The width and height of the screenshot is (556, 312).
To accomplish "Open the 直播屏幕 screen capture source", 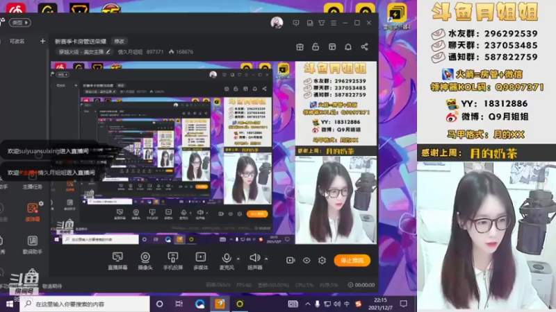I will pos(117,261).
